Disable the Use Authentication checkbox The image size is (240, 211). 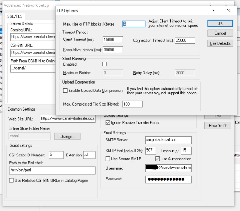[157, 159]
